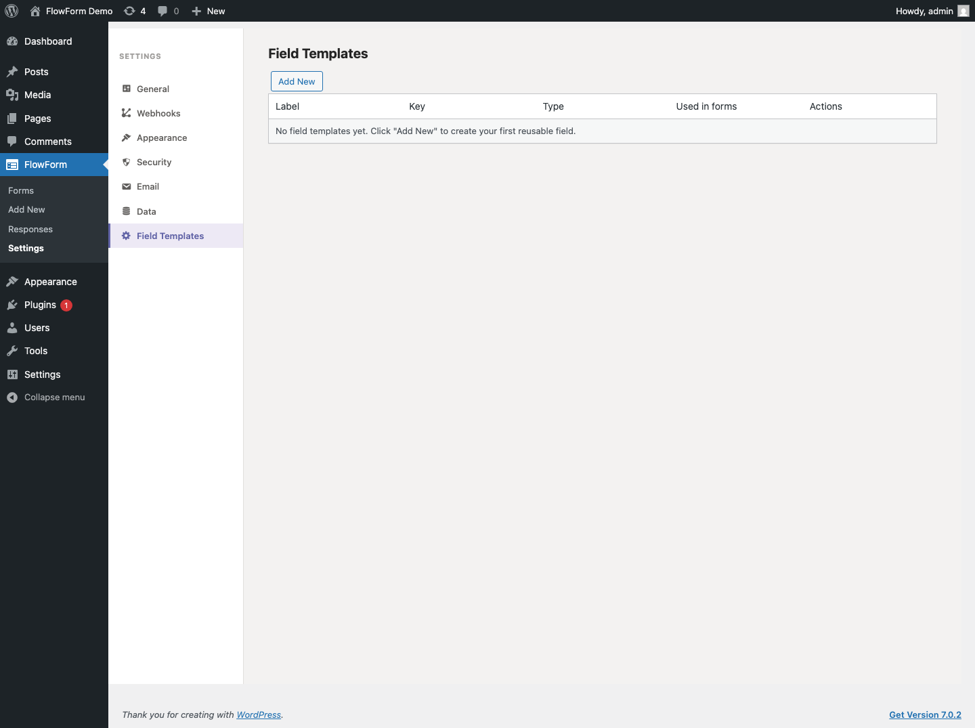
Task: Click the admin avatar icon
Action: pyautogui.click(x=963, y=11)
